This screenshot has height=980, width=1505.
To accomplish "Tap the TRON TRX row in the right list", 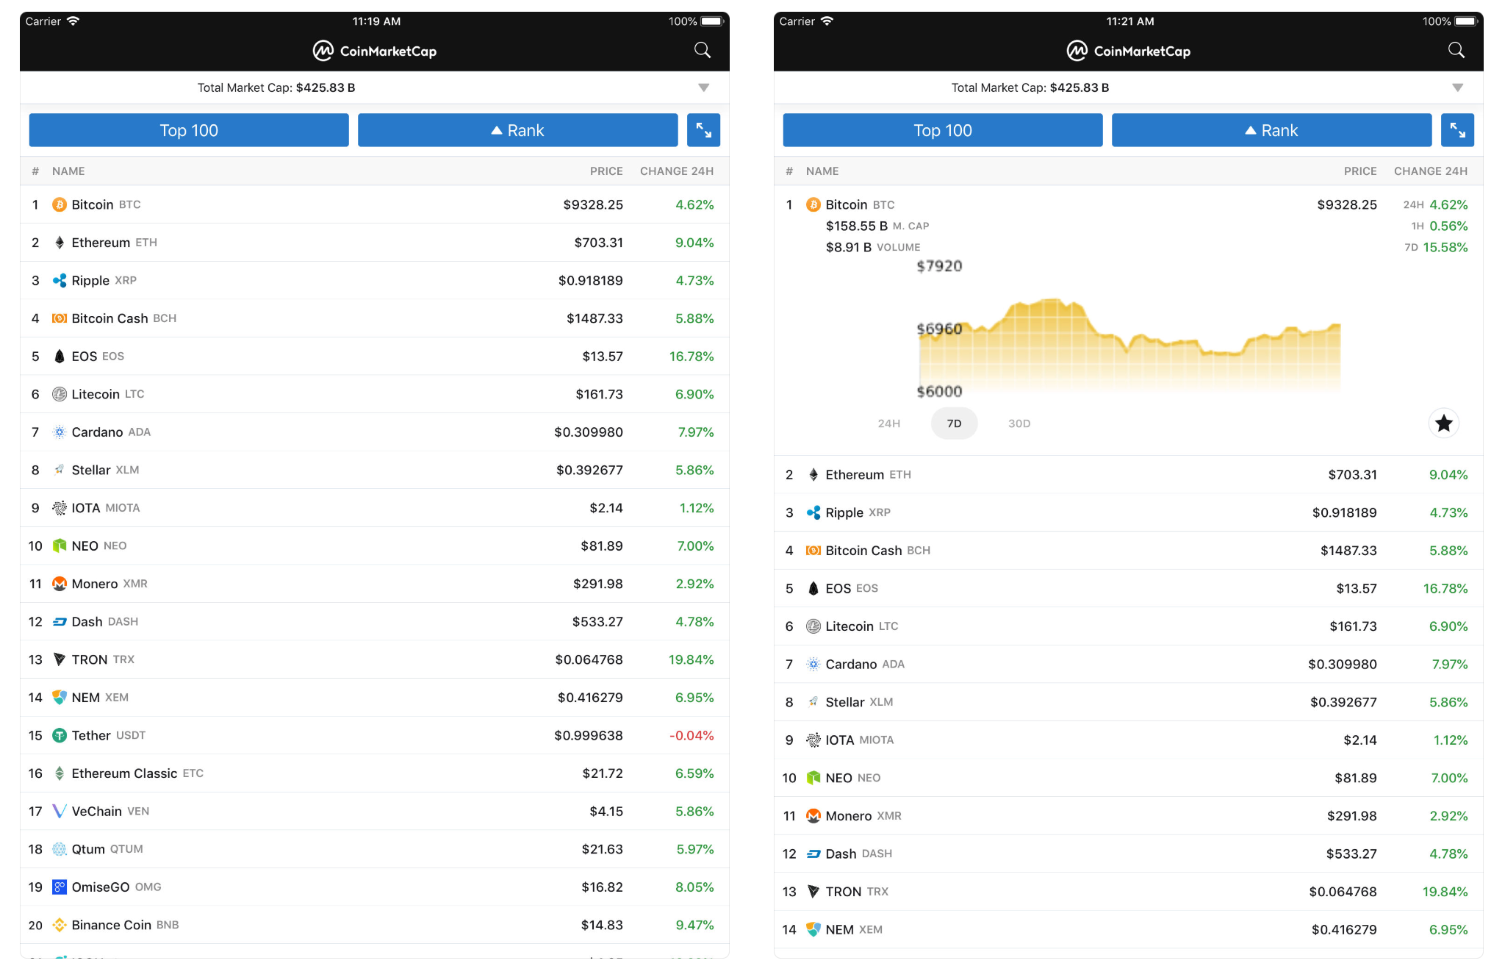I will [1129, 892].
